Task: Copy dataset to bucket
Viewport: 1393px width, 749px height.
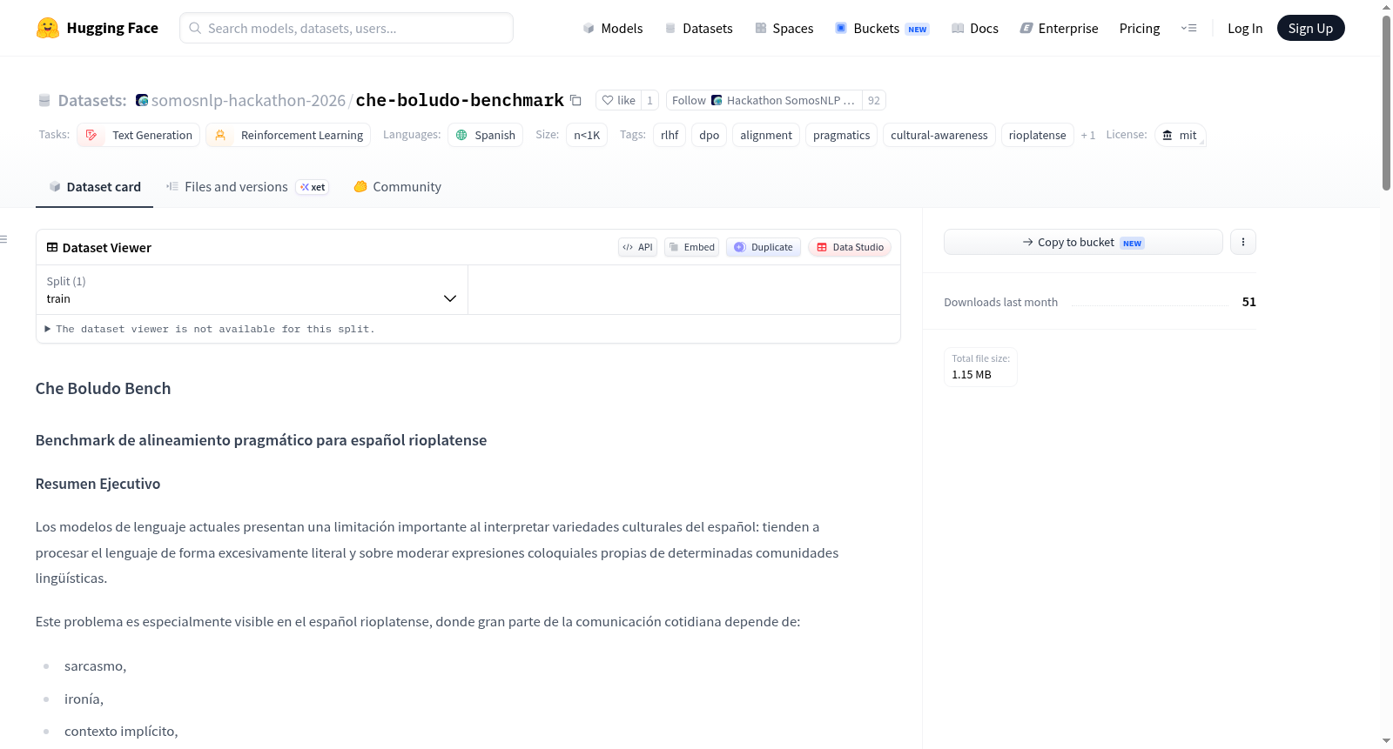Action: (x=1083, y=242)
